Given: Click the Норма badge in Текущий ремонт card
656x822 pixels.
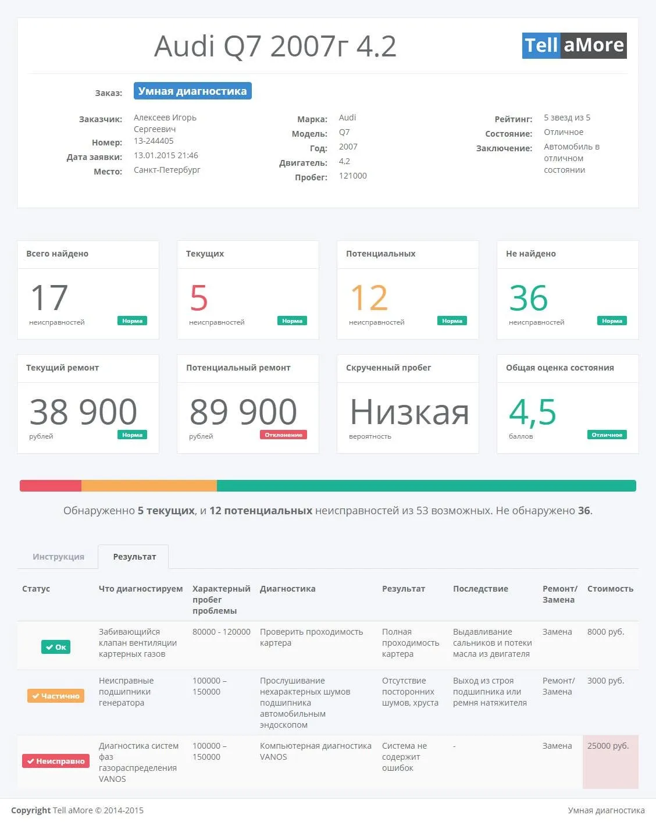Looking at the screenshot, I should 132,435.
